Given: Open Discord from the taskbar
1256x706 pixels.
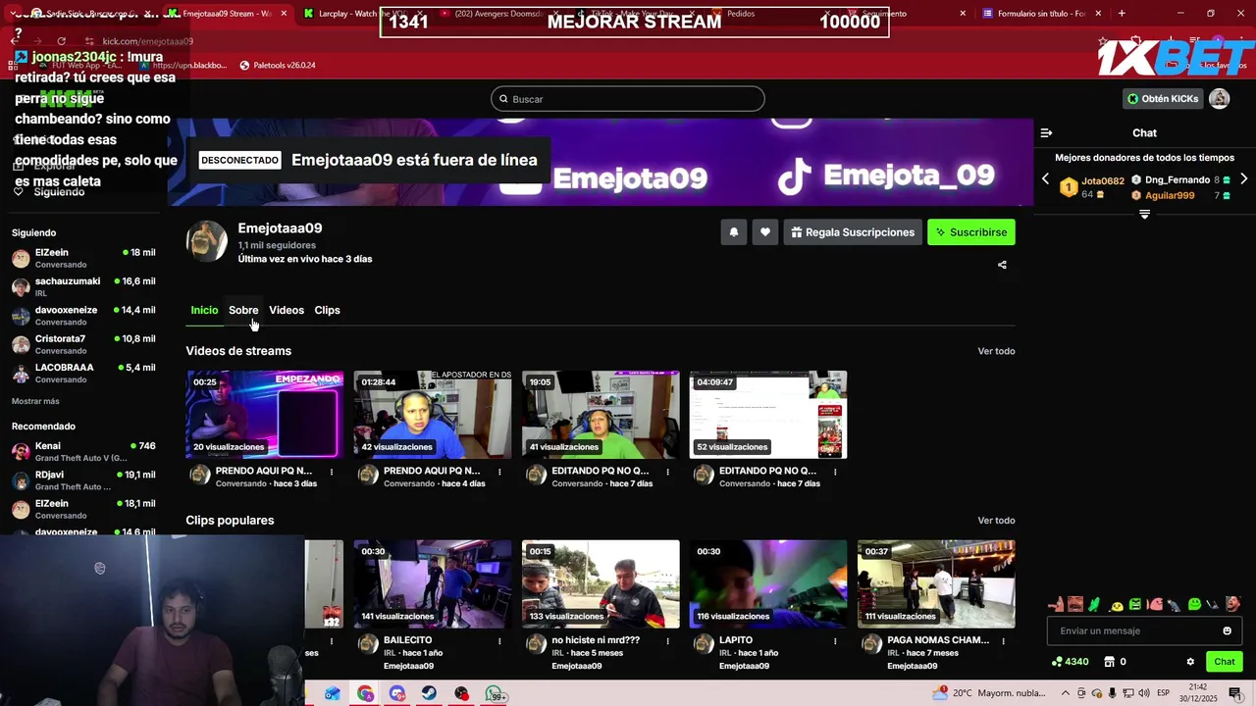Looking at the screenshot, I should tap(397, 693).
